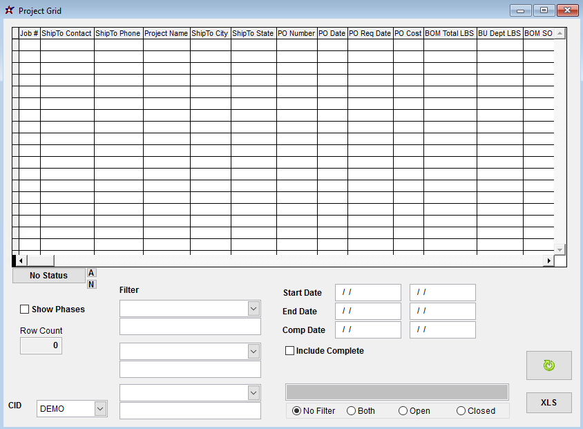The width and height of the screenshot is (583, 429).
Task: Click the star icon in the title bar
Action: (x=10, y=10)
